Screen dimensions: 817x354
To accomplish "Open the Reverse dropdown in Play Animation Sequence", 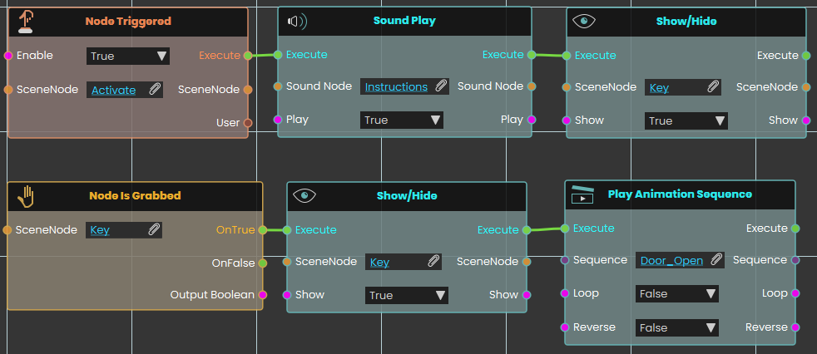I will pyautogui.click(x=677, y=328).
